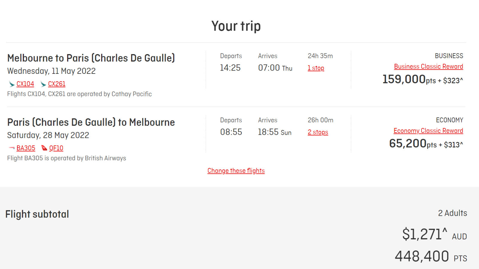Click the $1,271 AUD subtotal

[x=434, y=234]
